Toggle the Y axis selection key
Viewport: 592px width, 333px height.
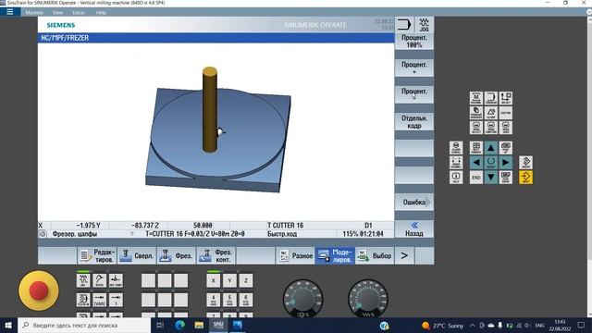pyautogui.click(x=229, y=280)
